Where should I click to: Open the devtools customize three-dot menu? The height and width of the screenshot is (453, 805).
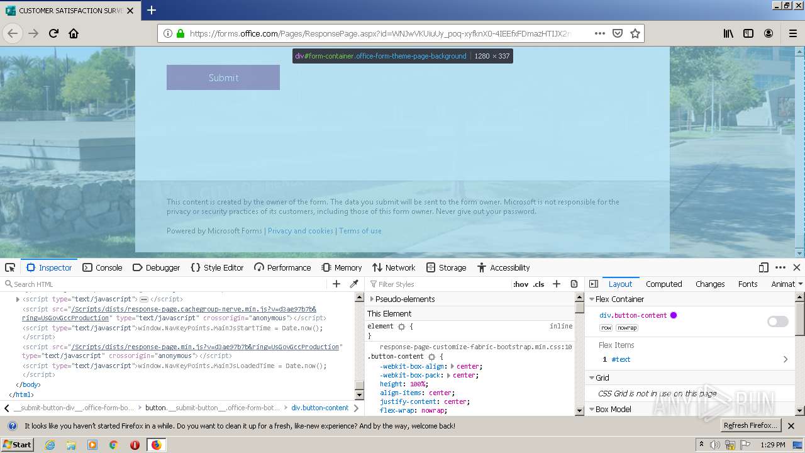(x=780, y=267)
